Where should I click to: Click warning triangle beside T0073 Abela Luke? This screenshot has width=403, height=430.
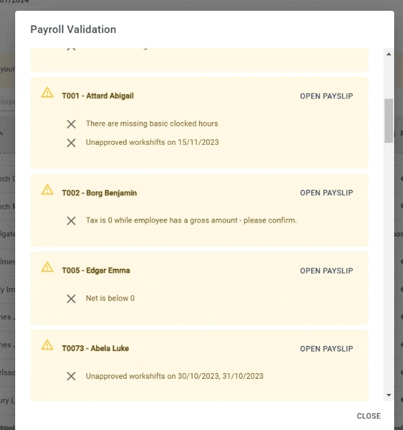(x=47, y=345)
